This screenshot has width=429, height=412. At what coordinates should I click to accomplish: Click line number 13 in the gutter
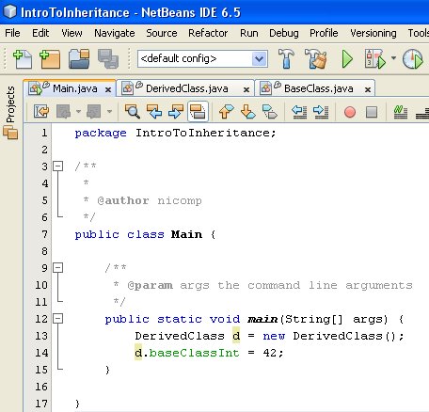coord(40,336)
